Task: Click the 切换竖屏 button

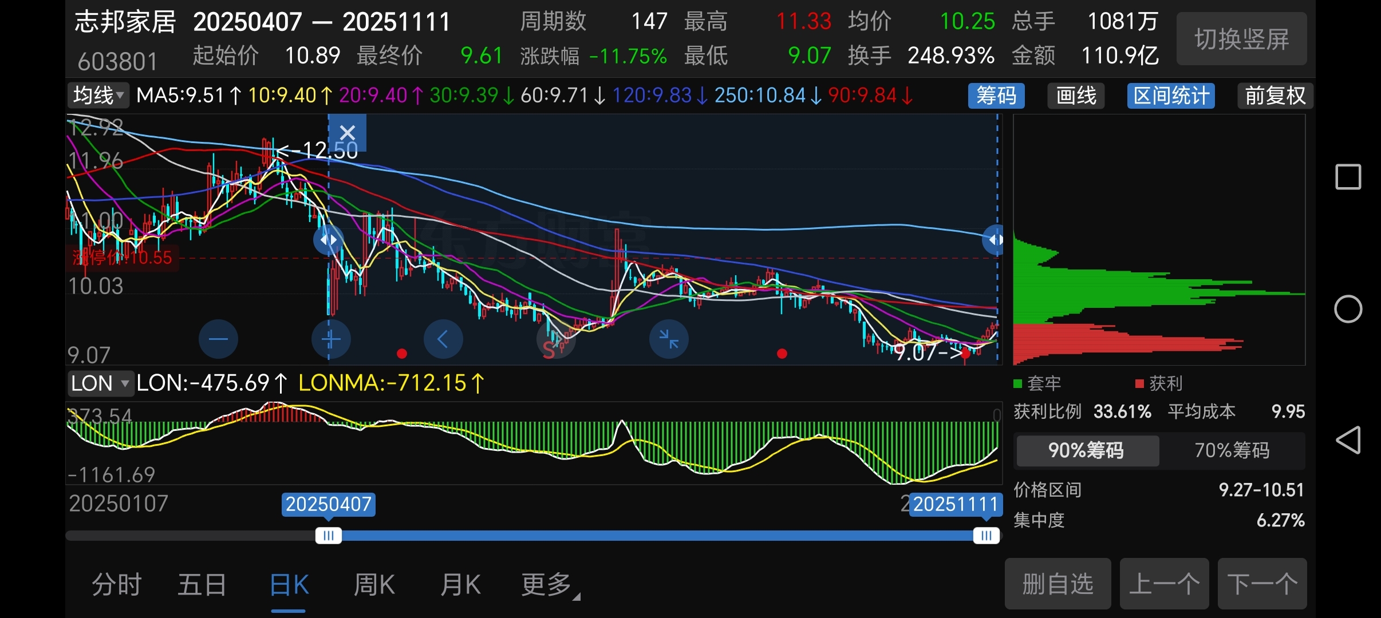Action: click(x=1241, y=39)
